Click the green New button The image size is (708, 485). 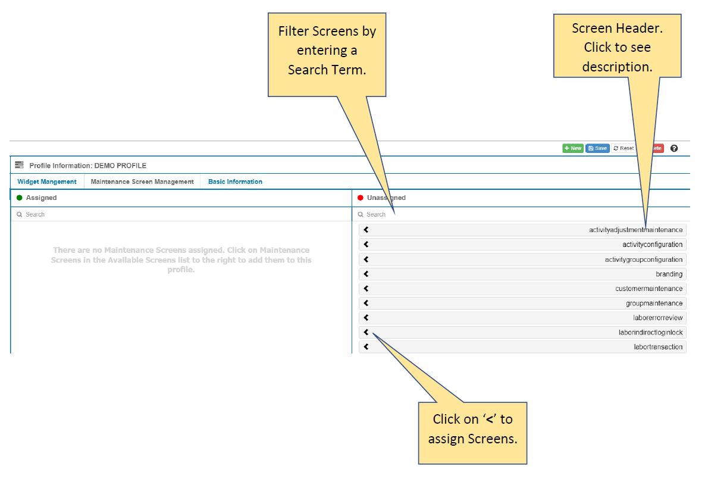573,148
